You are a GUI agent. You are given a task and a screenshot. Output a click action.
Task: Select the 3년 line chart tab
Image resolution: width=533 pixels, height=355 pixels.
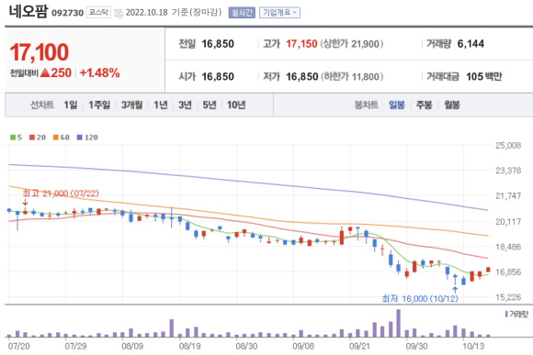tap(186, 105)
